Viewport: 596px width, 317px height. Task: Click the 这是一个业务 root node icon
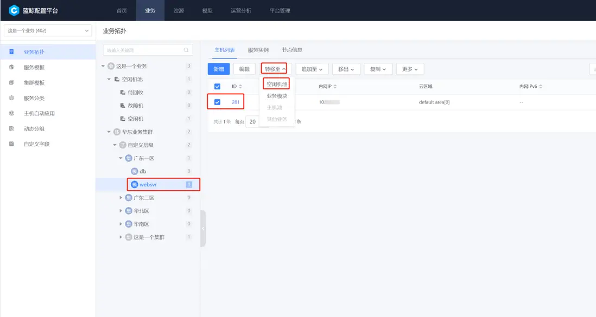pyautogui.click(x=111, y=66)
